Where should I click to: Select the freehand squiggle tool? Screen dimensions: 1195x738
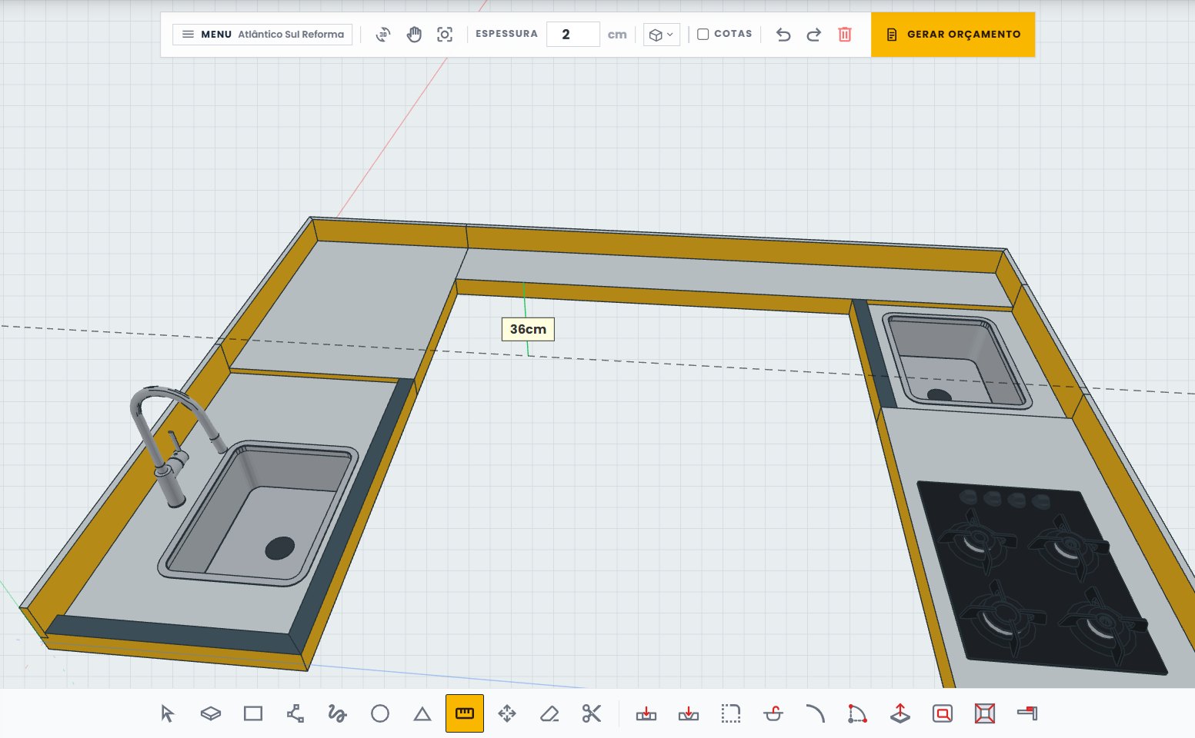[337, 713]
